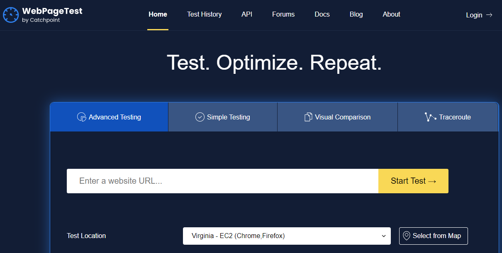Click the WebPageTest by Catchpoint wordmark
The height and width of the screenshot is (253, 502).
coord(52,15)
